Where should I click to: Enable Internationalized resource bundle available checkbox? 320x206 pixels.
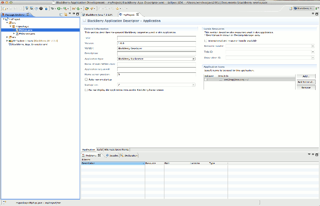pyautogui.click(x=206, y=41)
